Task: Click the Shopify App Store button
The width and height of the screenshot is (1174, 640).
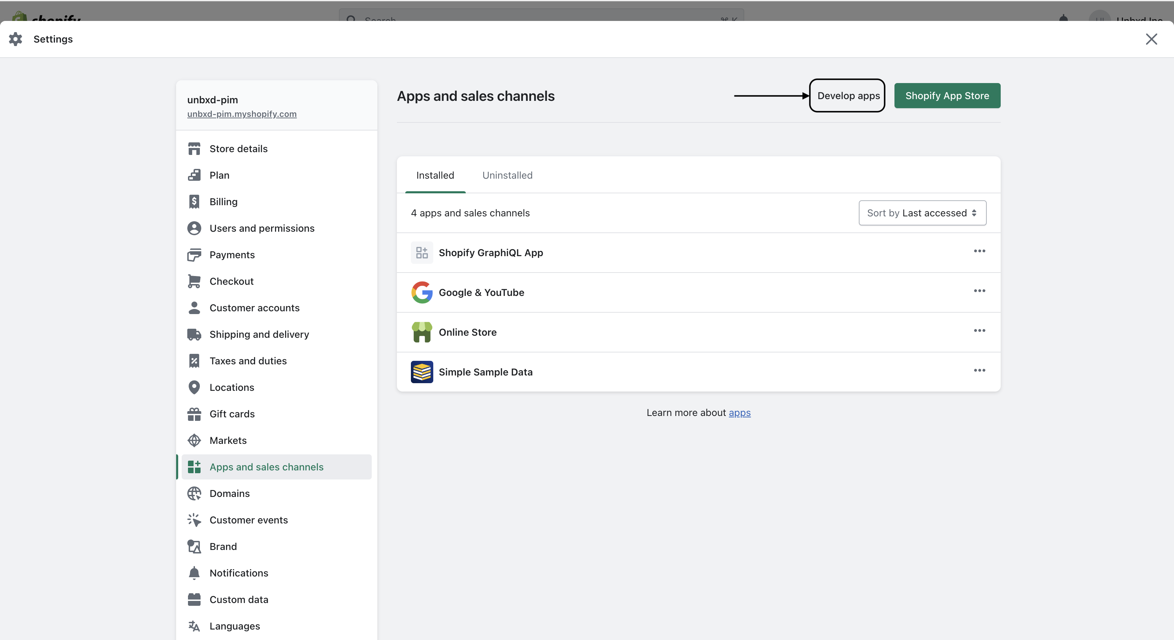Action: coord(947,96)
